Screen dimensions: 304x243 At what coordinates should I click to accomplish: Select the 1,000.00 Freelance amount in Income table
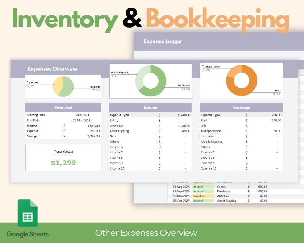click(x=184, y=126)
